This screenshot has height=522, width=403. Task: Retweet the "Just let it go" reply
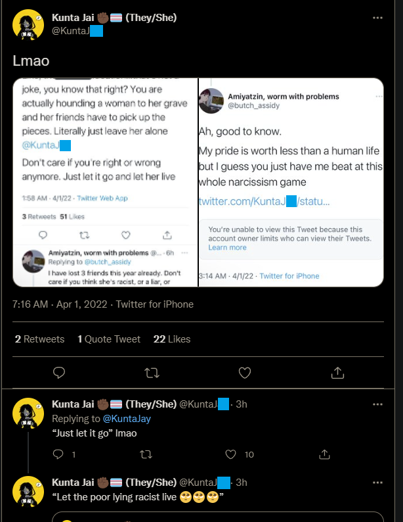(146, 454)
